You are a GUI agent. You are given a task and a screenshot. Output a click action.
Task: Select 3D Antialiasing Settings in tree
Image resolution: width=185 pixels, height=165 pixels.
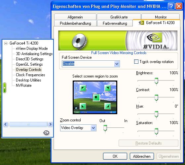34,54
